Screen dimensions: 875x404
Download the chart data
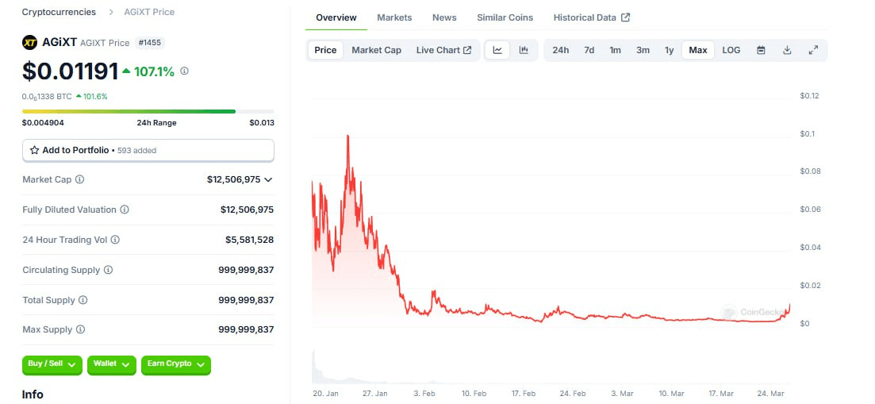click(787, 50)
